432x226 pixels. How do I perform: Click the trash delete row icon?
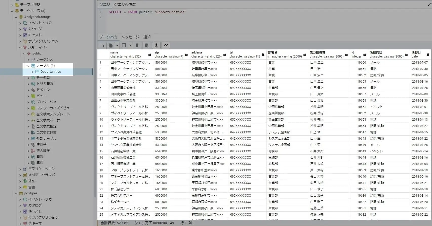coord(137,45)
